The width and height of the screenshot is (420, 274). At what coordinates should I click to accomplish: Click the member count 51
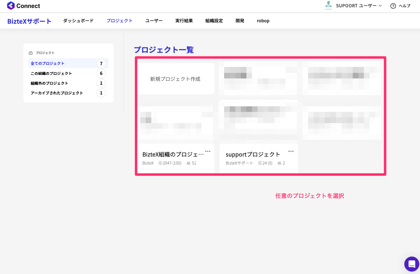click(194, 163)
